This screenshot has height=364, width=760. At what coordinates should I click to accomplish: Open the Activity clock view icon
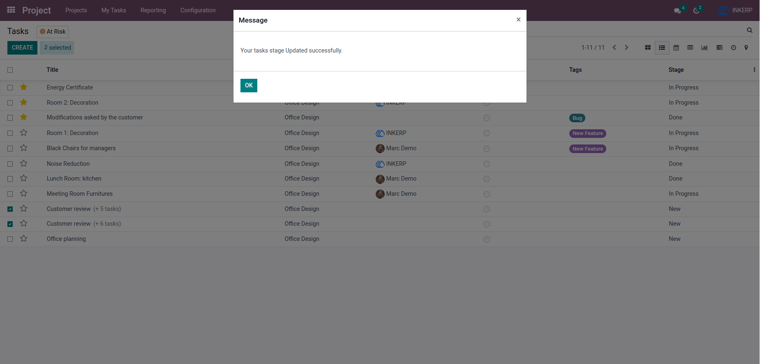click(733, 48)
